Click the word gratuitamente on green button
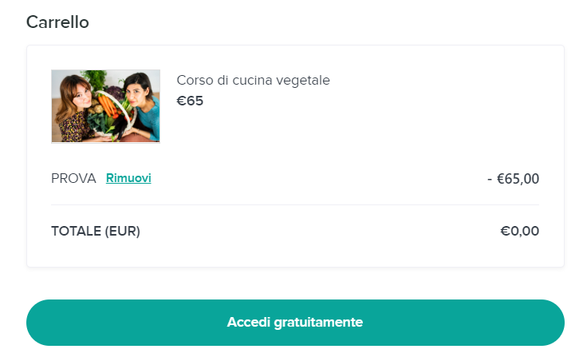Image resolution: width=583 pixels, height=353 pixels. pyautogui.click(x=318, y=323)
